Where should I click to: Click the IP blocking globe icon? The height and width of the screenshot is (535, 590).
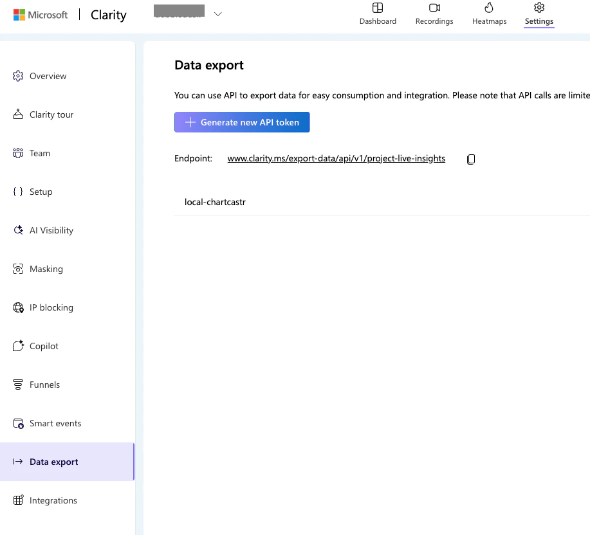pyautogui.click(x=17, y=307)
